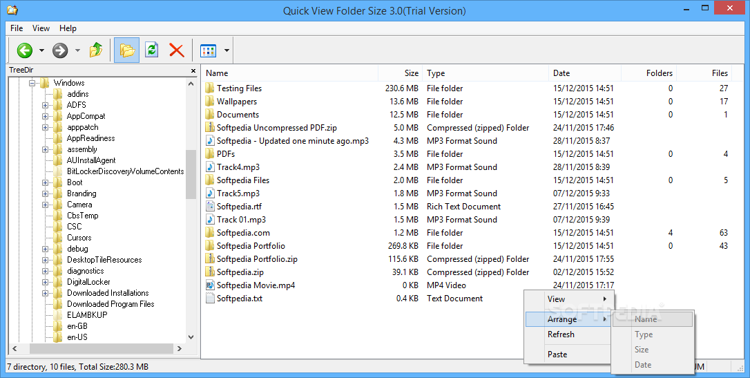750x378 pixels.
Task: Click the red Delete X icon
Action: [x=177, y=50]
